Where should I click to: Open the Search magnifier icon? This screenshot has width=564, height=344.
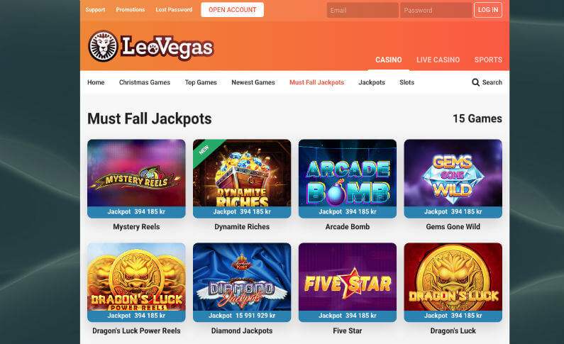[475, 82]
